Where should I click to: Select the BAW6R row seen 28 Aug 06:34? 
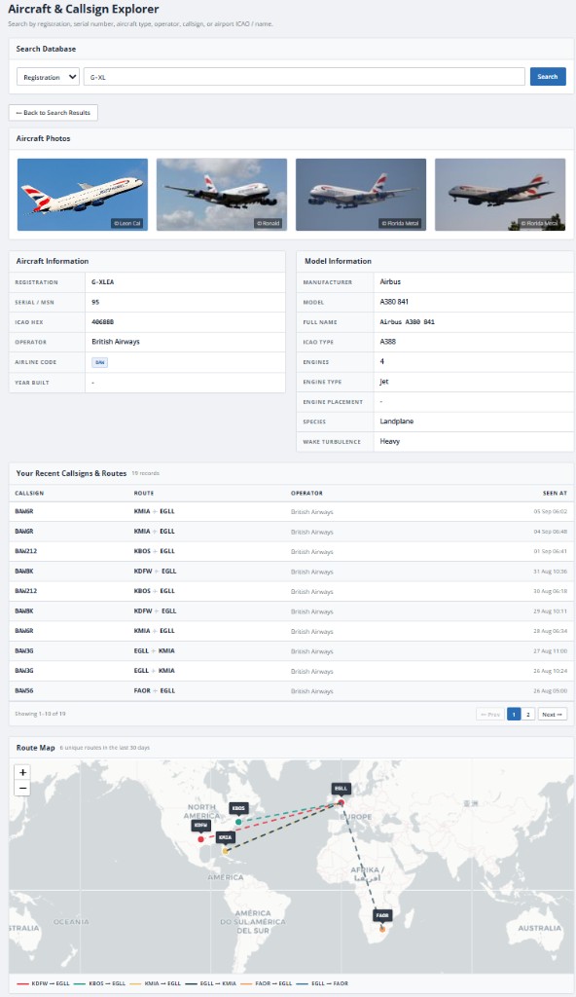point(291,631)
